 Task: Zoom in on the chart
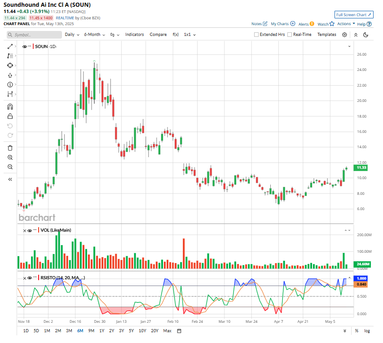pos(10,157)
